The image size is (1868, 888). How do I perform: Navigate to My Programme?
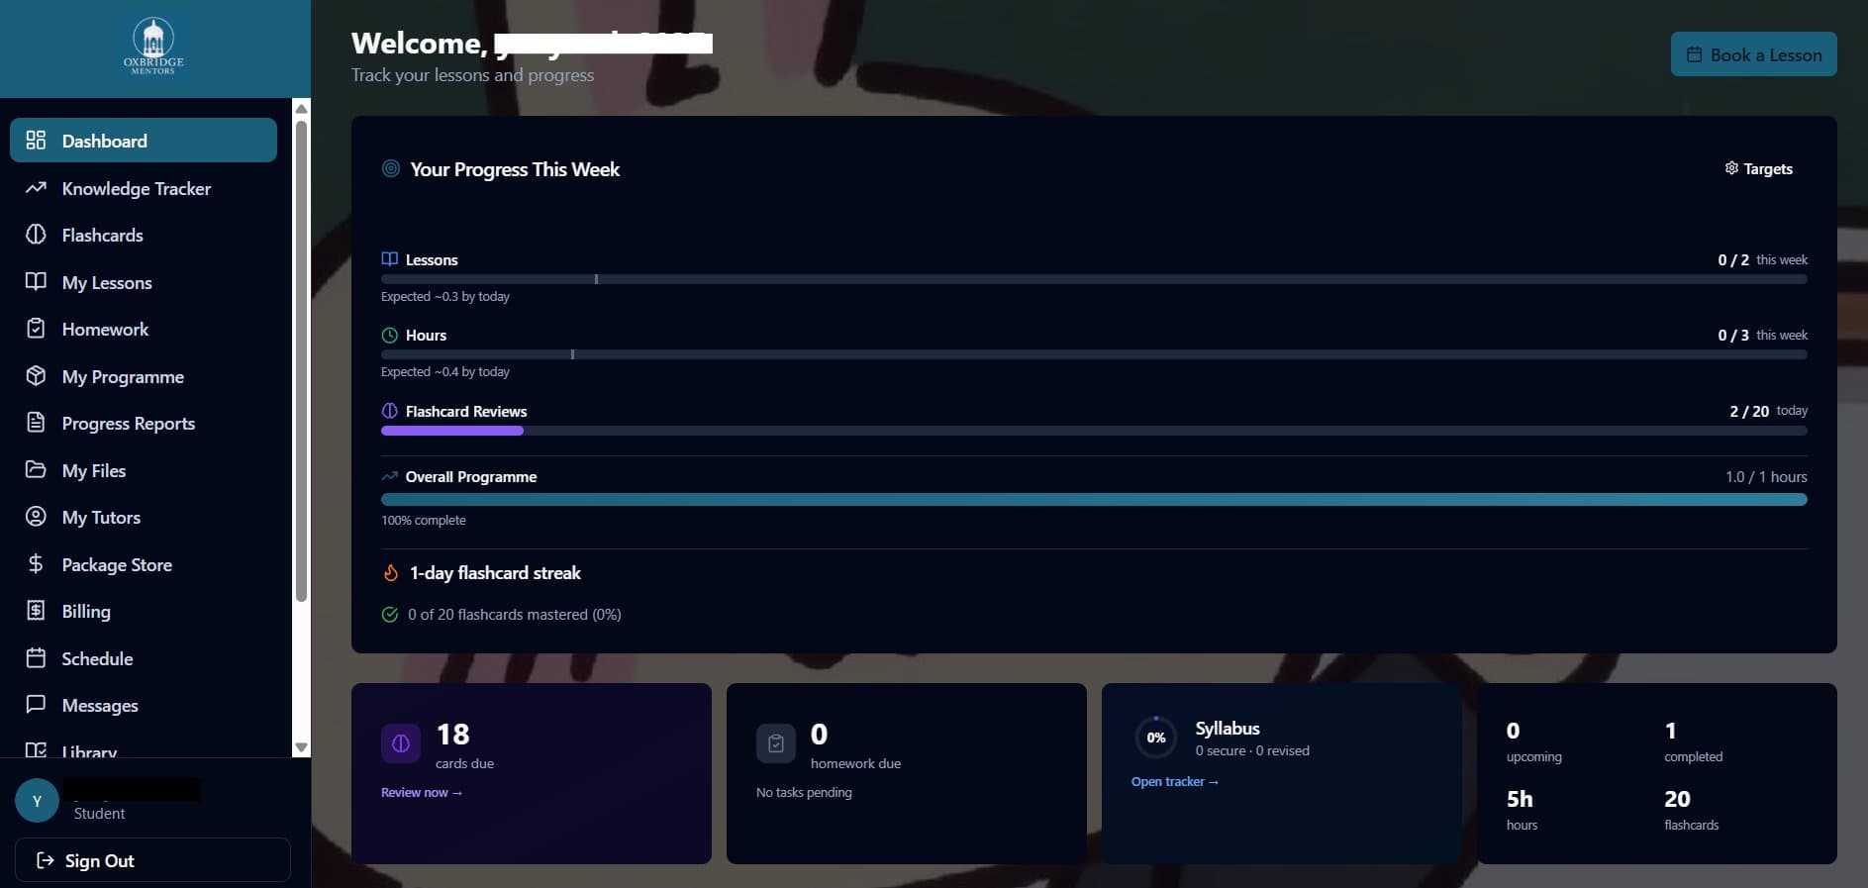click(144, 376)
